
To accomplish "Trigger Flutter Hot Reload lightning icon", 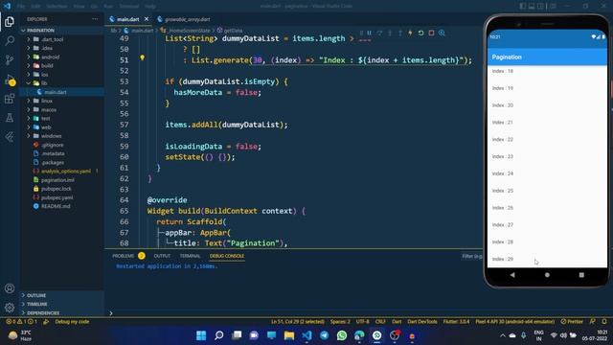I will click(x=410, y=33).
